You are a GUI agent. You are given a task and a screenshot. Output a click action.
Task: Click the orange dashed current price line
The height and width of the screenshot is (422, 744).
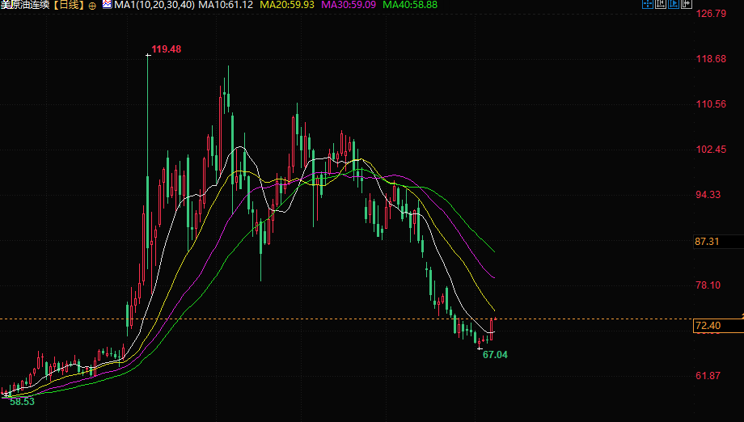[346, 319]
